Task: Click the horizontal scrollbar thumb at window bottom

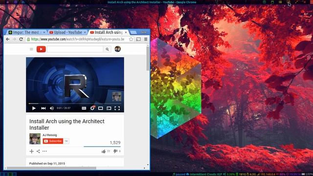Action: click(51, 168)
